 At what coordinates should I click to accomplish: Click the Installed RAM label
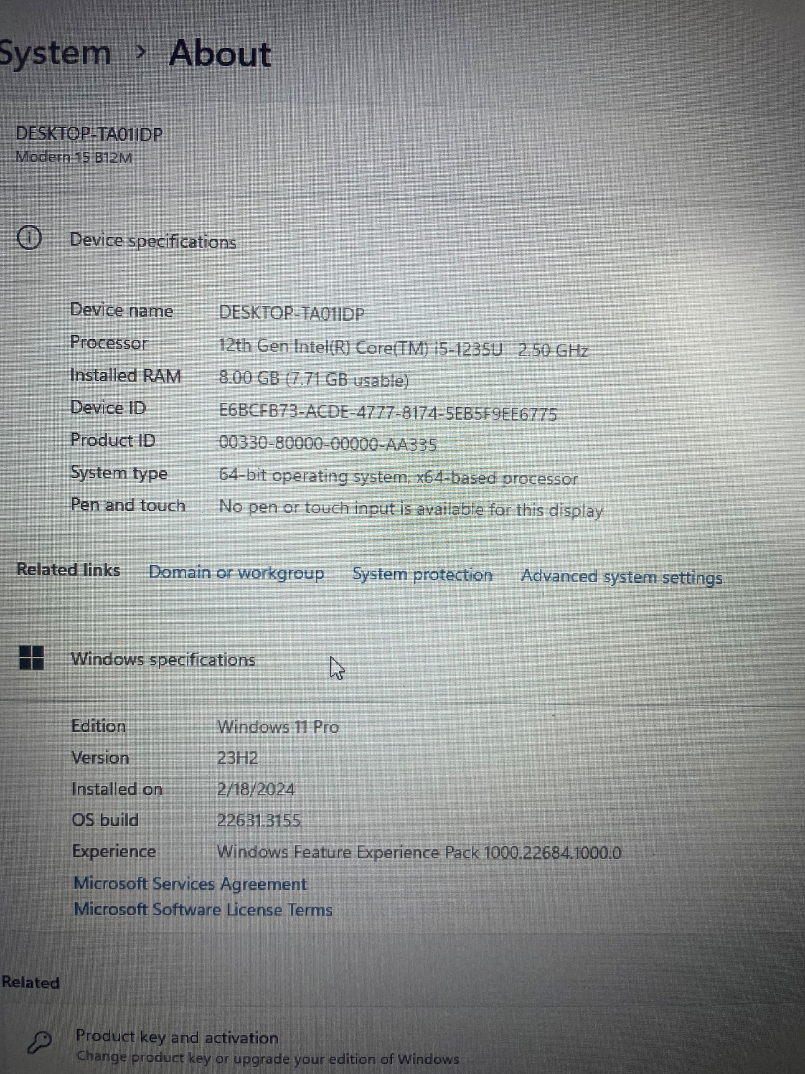(126, 375)
